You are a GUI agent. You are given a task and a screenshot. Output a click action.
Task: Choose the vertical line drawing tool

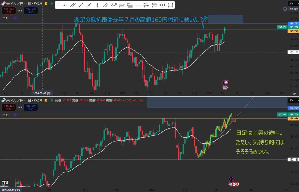click(x=97, y=5)
